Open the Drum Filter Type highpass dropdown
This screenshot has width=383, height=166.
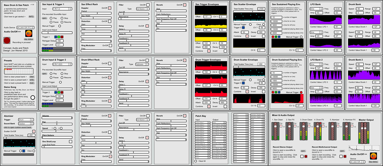point(142,64)
